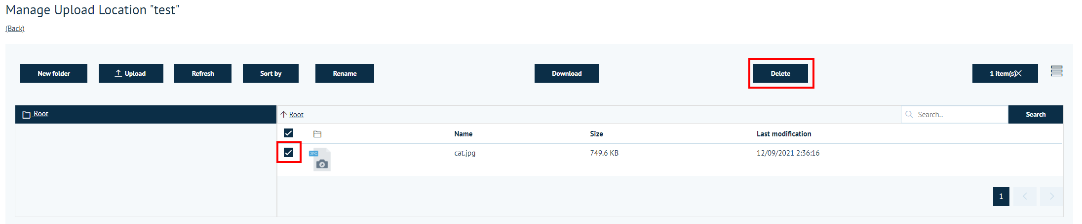Click the Download button
Viewport: 1082px width, 224px height.
pos(567,73)
